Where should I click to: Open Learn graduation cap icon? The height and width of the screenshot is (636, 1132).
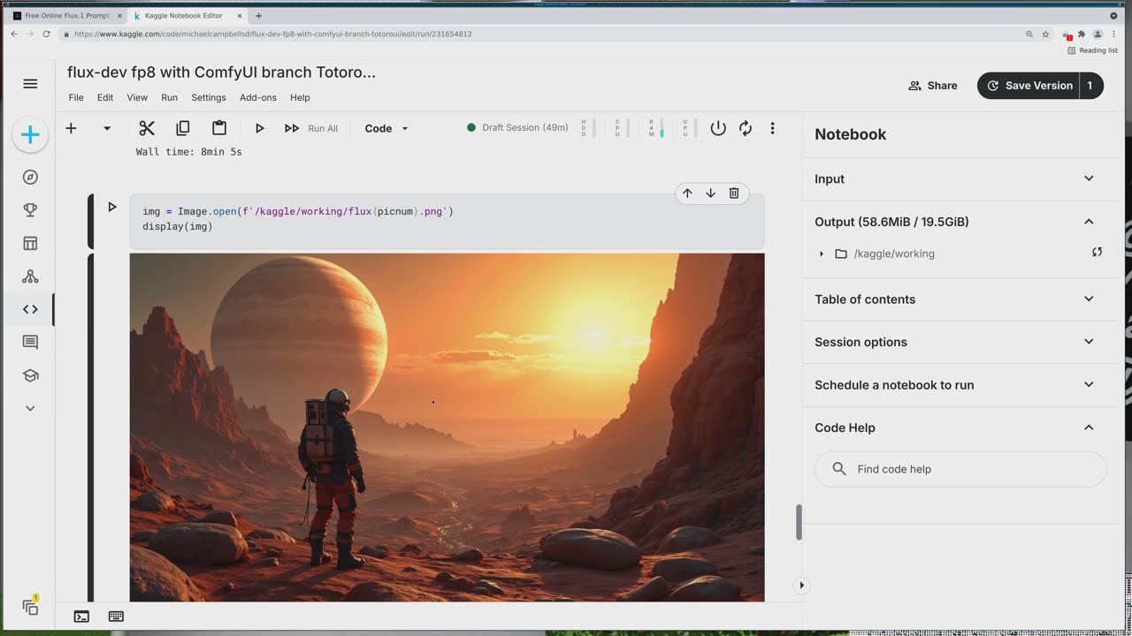pyautogui.click(x=30, y=375)
